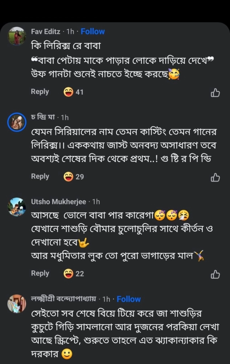
Task: Reply to Utsho Mukherjee's comment
Action: click(x=40, y=273)
